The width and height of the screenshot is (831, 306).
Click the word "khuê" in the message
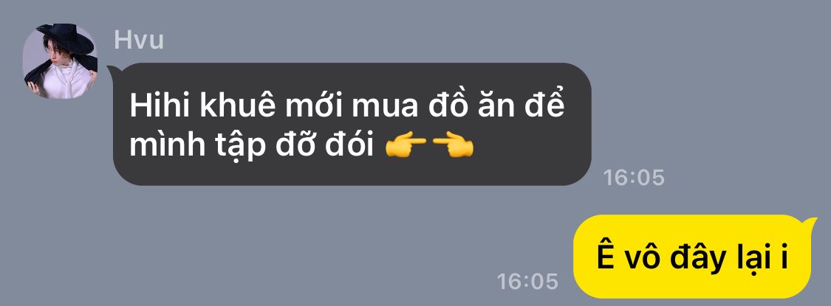pos(239,107)
